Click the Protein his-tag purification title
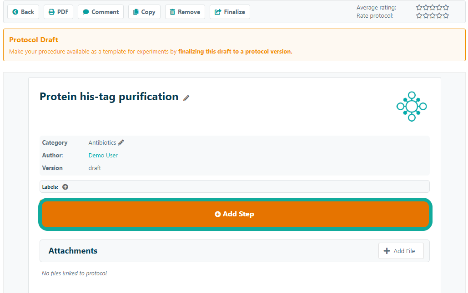This screenshot has width=468, height=293. (109, 97)
